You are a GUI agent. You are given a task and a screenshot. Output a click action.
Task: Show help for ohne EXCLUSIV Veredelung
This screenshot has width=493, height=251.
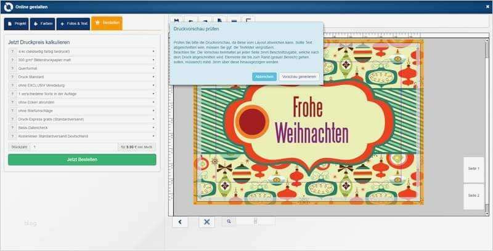tap(12, 86)
